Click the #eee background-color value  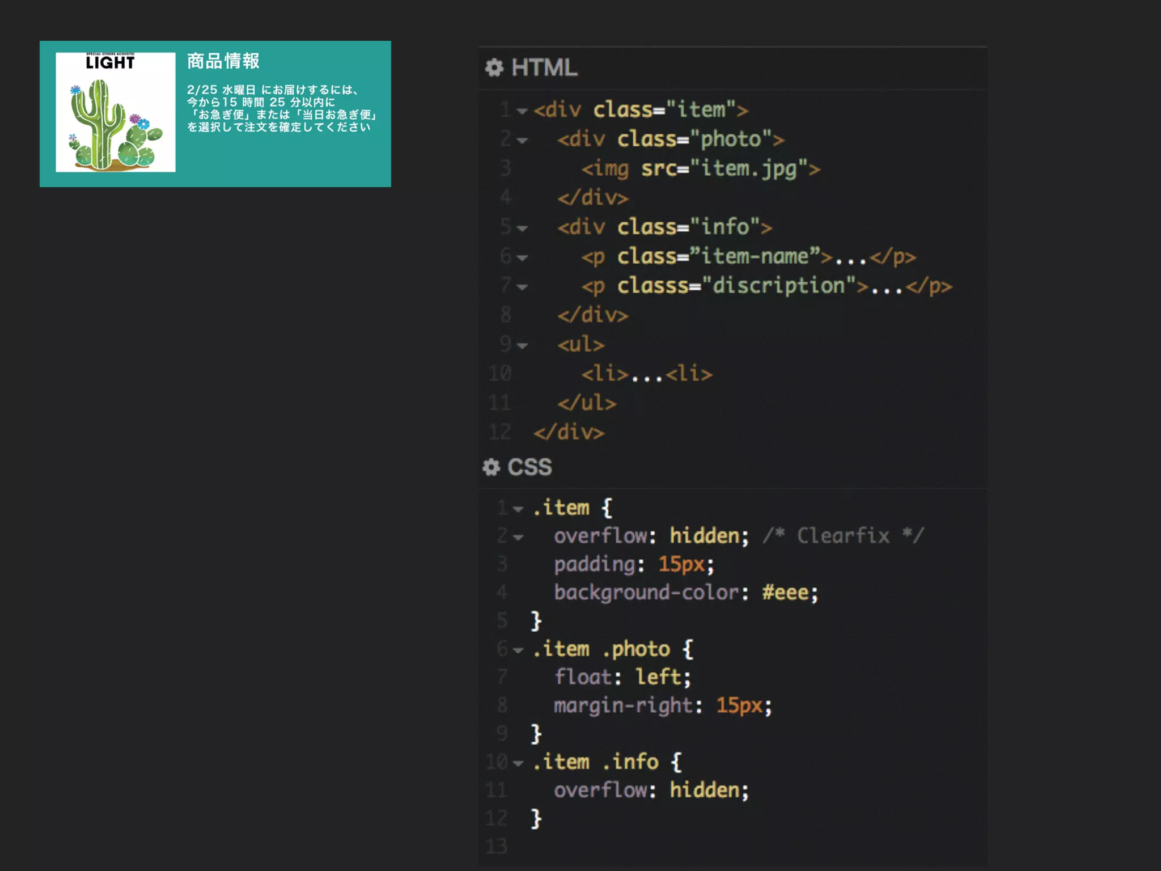tap(786, 593)
